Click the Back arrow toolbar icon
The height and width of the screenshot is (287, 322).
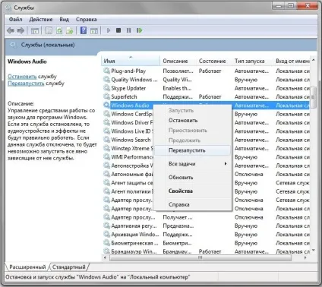pos(11,30)
